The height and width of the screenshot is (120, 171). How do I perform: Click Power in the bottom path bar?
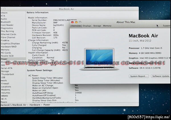tap(47, 105)
